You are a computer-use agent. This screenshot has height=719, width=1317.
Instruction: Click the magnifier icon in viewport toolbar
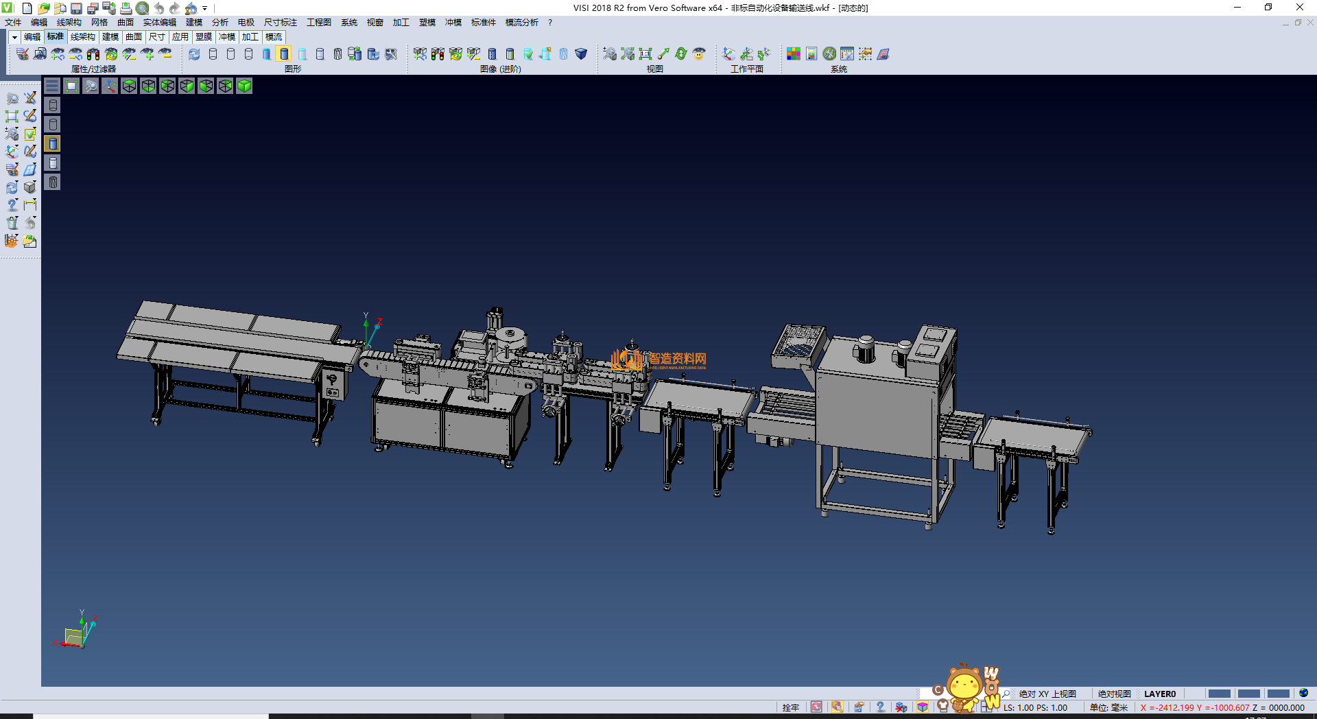[91, 86]
